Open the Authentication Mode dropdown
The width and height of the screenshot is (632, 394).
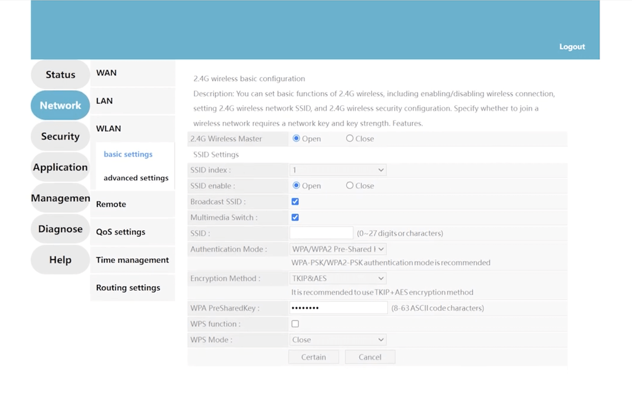(x=337, y=249)
